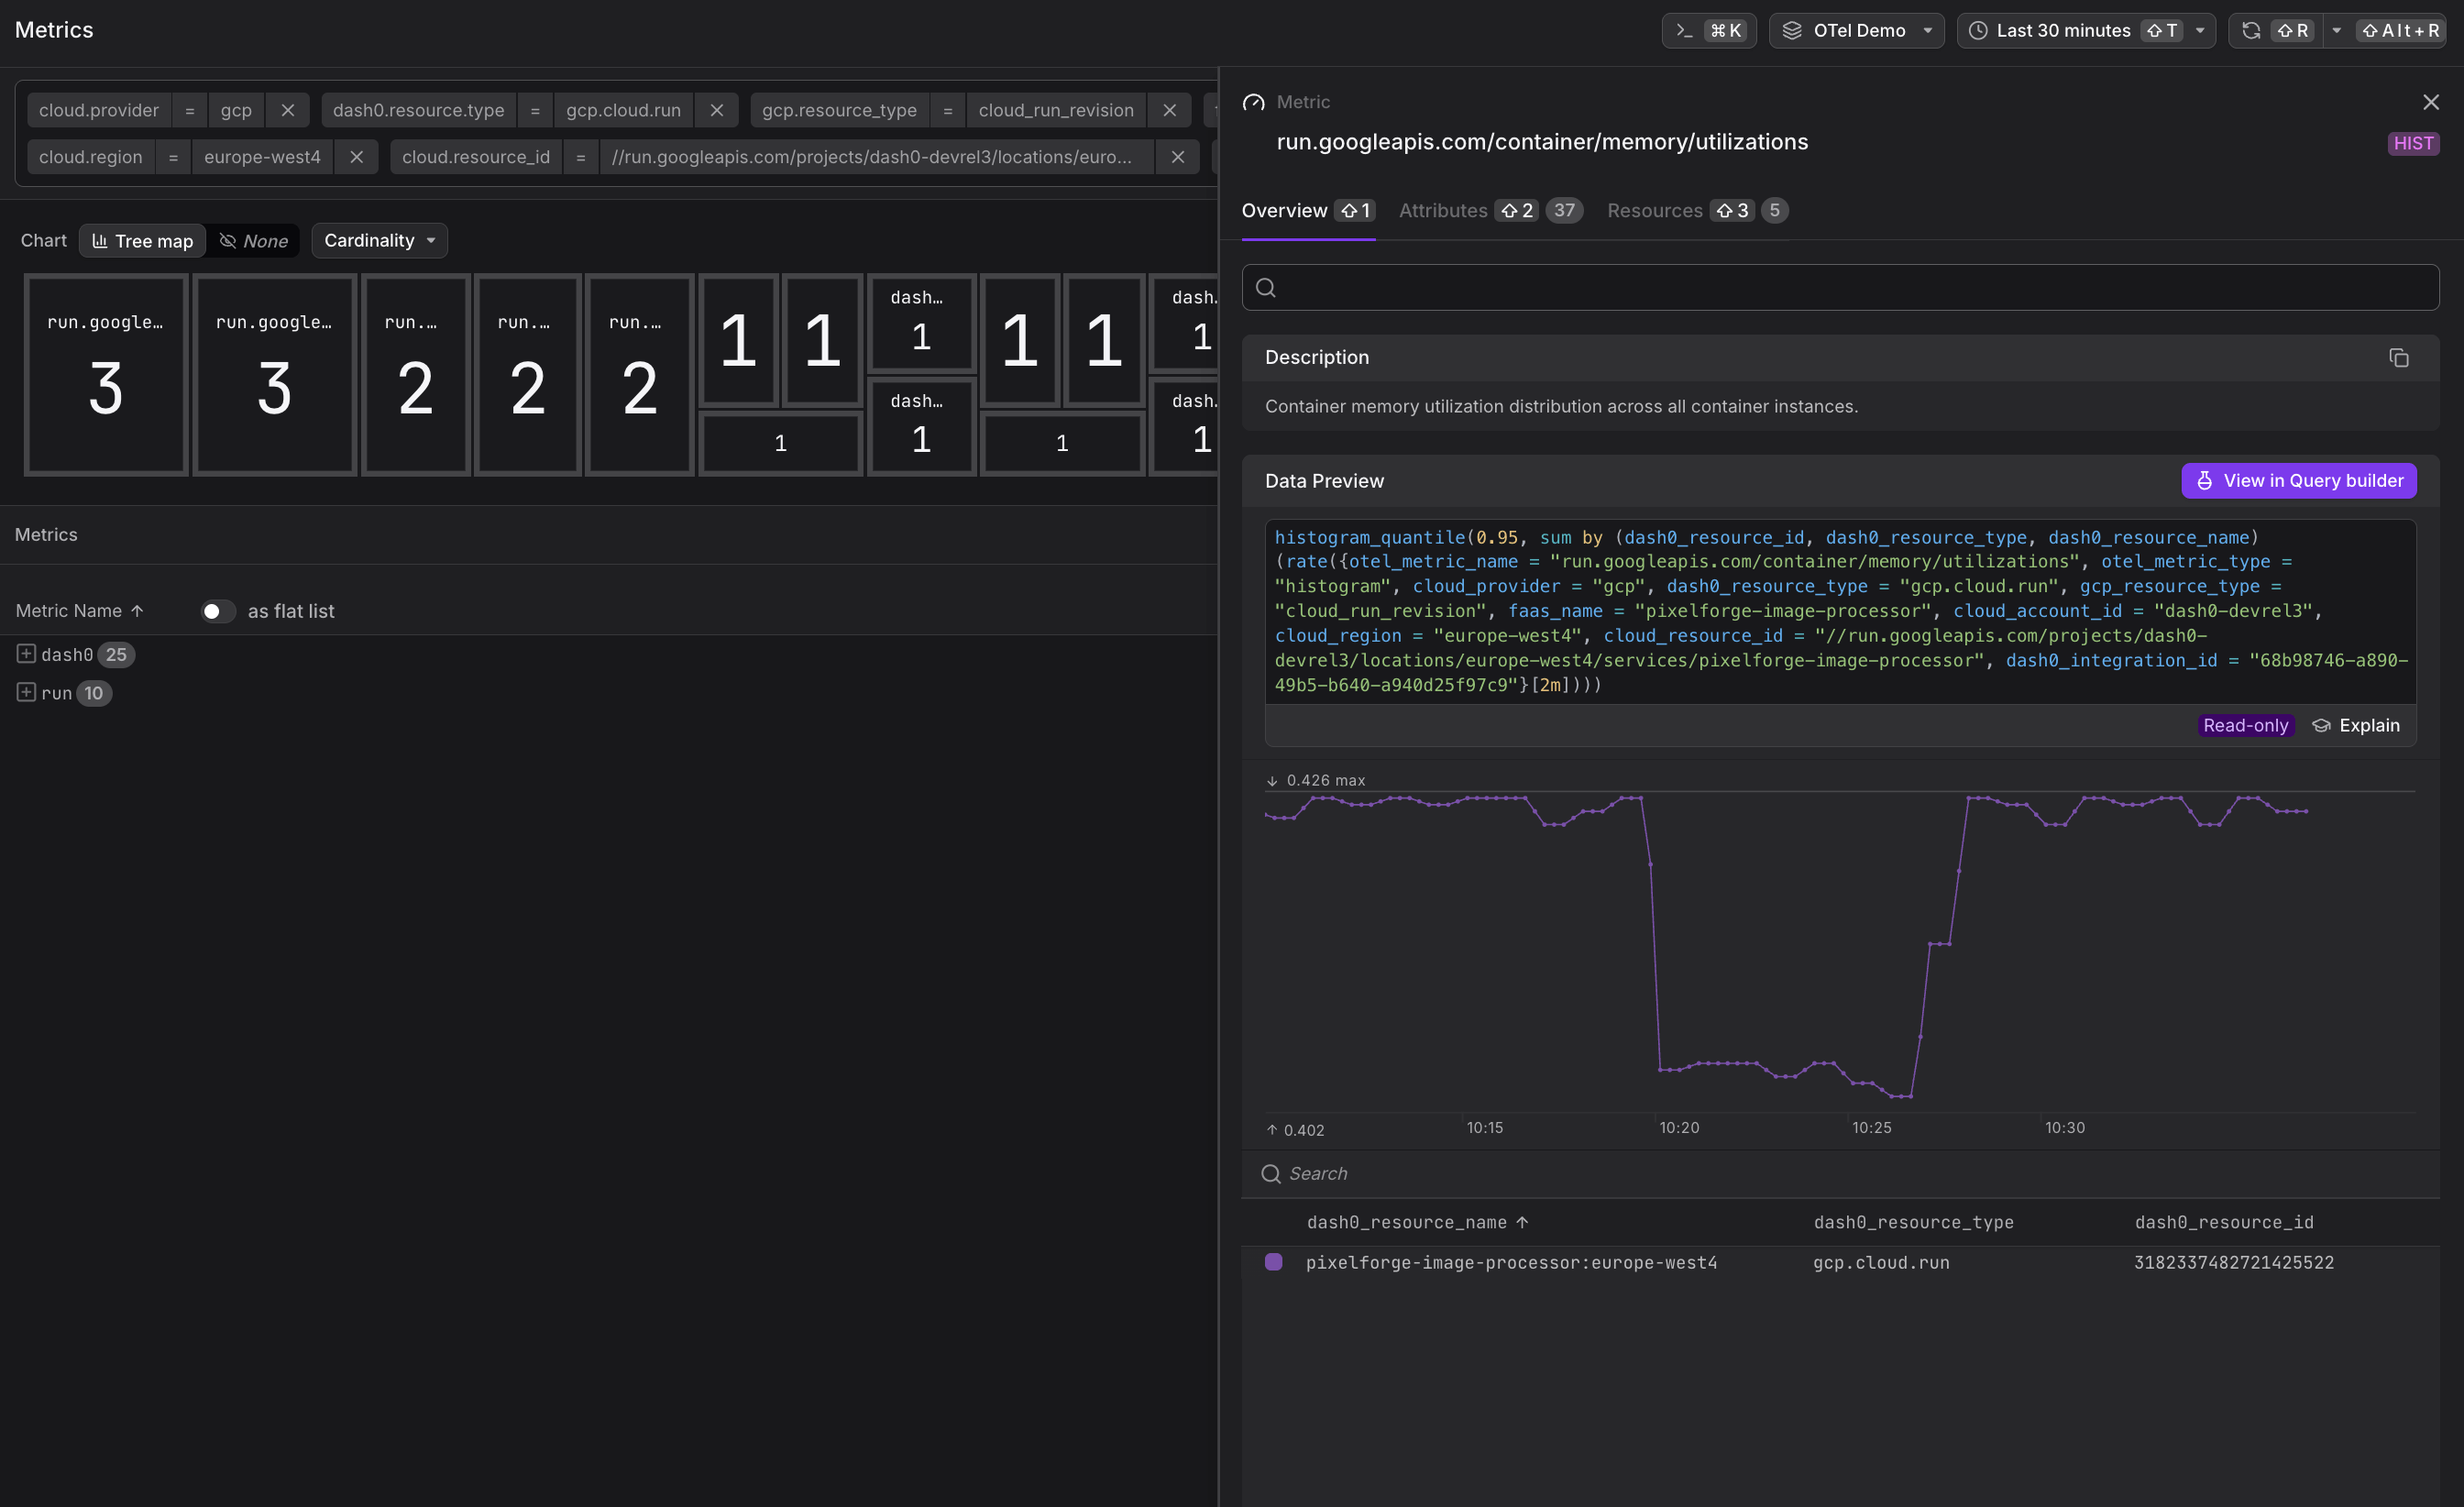Click the Explain button
The height and width of the screenshot is (1507, 2464).
(x=2356, y=726)
